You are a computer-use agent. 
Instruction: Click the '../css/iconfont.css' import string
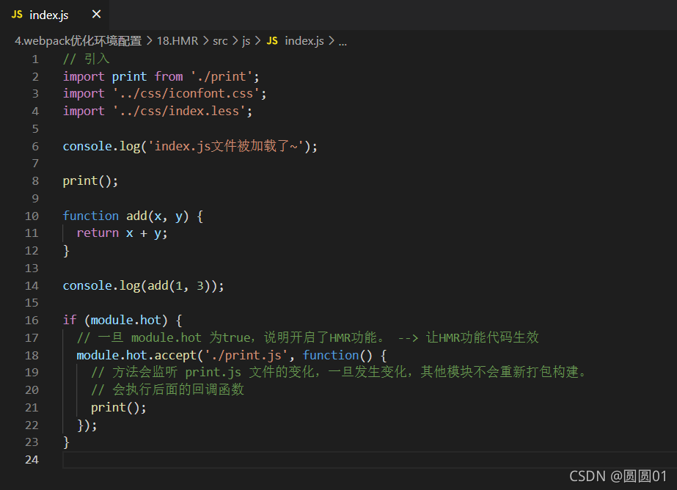(186, 94)
